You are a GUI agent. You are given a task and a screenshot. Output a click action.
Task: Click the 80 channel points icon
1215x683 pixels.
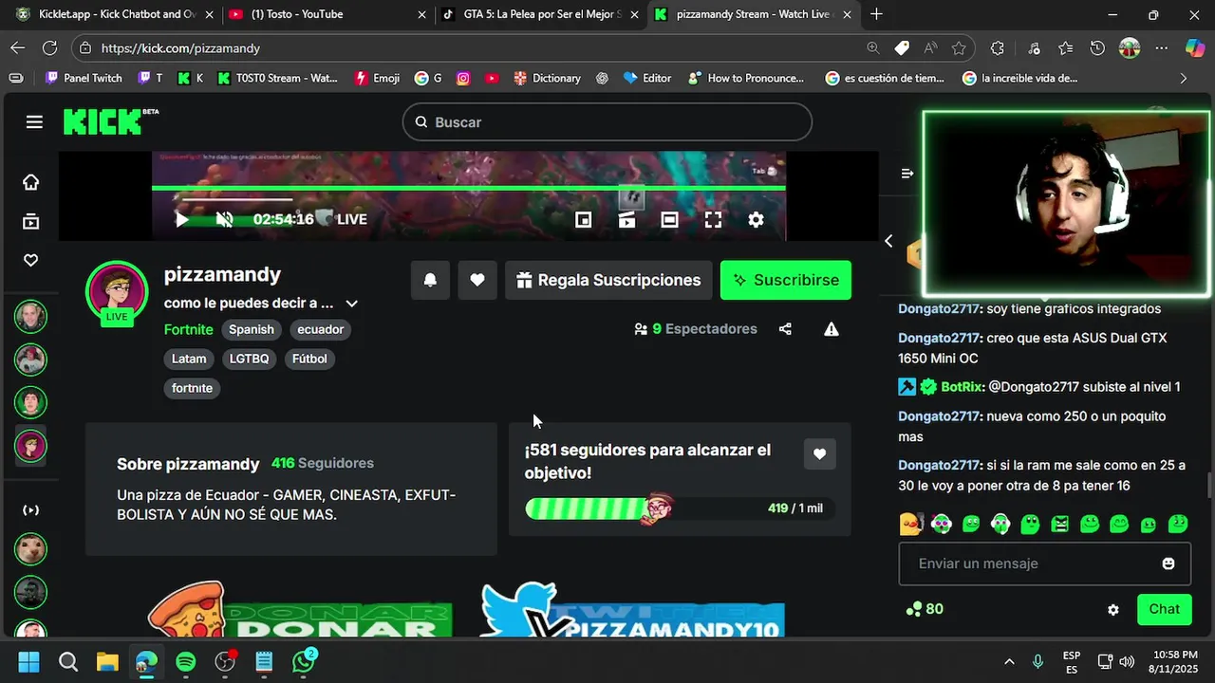coord(914,609)
